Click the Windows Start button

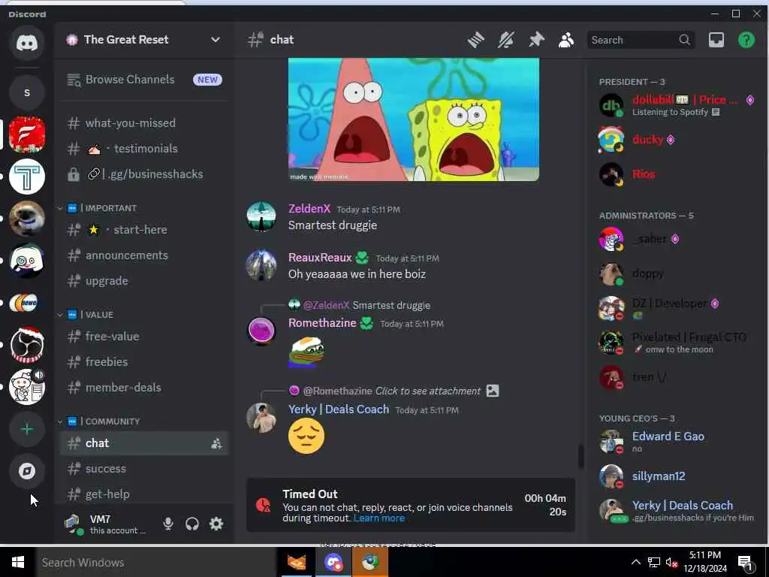18,562
